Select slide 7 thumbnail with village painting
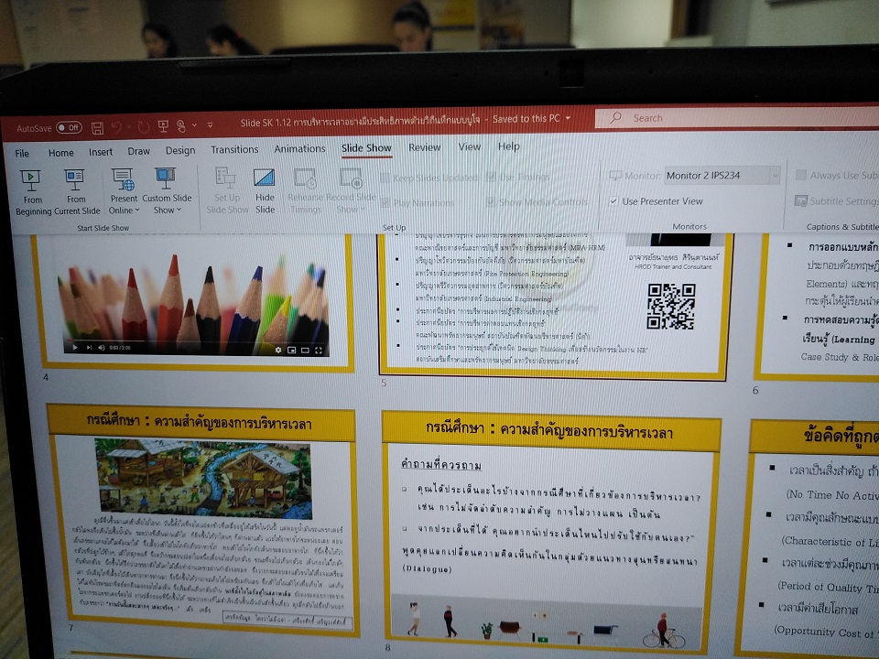The image size is (879, 659). (x=202, y=522)
